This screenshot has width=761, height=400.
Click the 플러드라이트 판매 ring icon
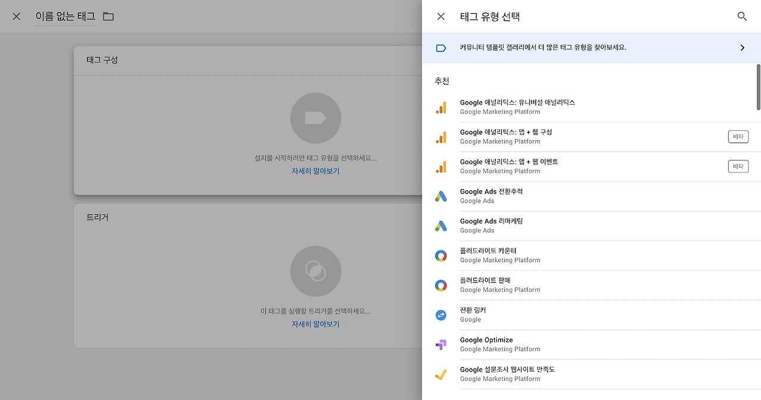coord(441,285)
